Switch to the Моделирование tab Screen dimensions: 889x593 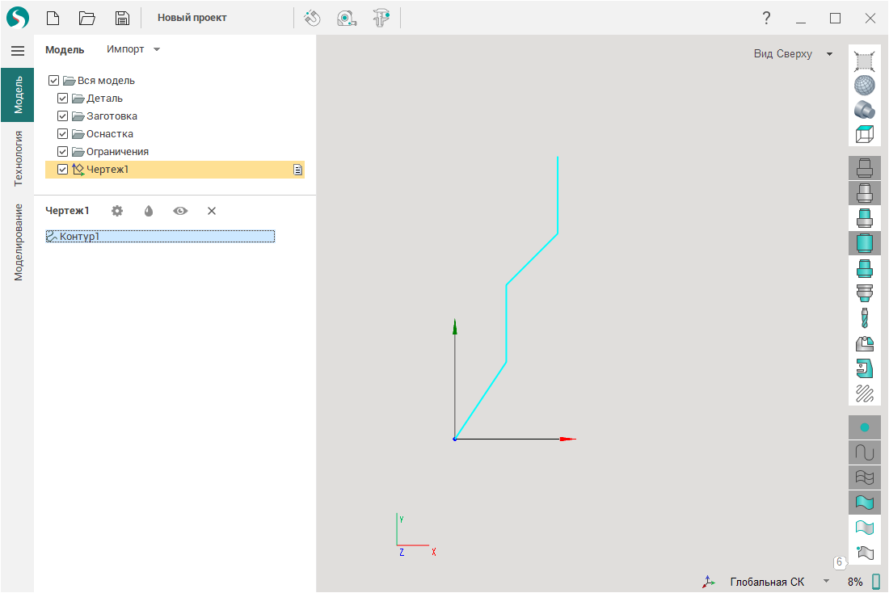click(x=18, y=242)
